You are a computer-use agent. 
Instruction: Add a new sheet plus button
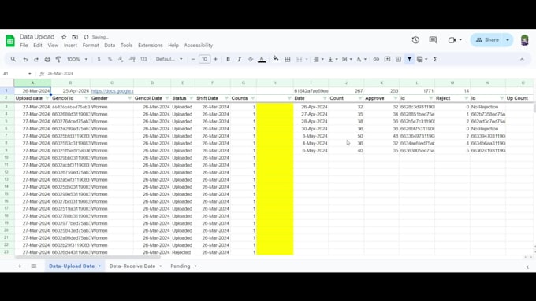20,266
